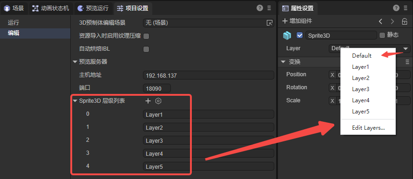
Task: Check the 静态 checkbox
Action: click(382, 35)
